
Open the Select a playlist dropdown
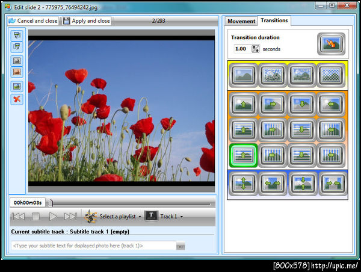click(x=120, y=217)
